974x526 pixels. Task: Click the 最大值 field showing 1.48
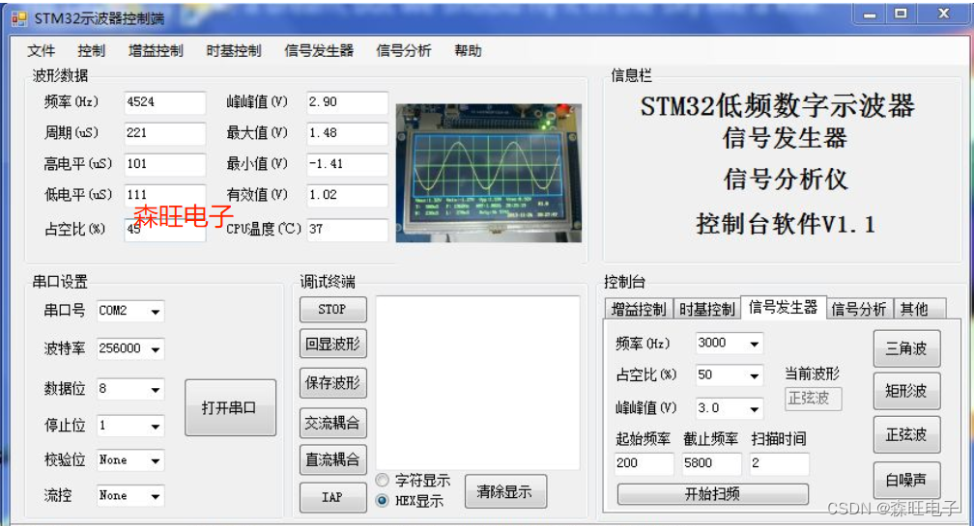347,133
